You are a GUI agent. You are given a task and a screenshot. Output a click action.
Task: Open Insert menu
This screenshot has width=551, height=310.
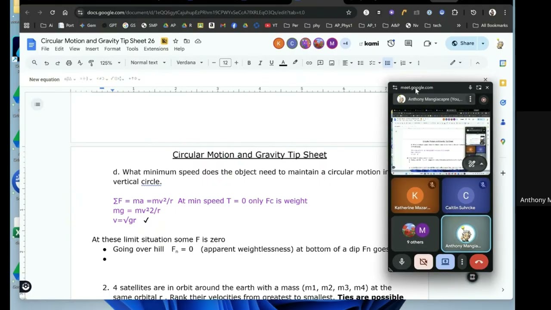92,49
